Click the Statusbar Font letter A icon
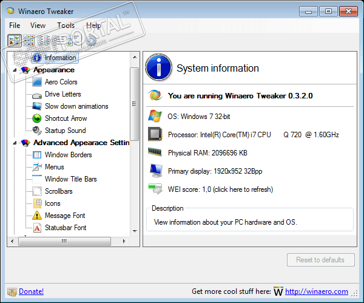364x303 pixels. (37, 228)
